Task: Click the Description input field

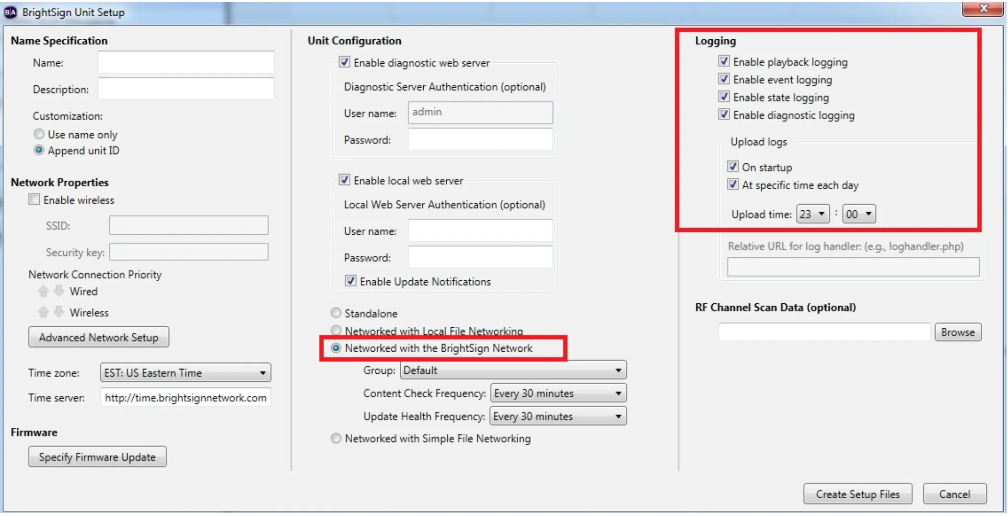Action: pyautogui.click(x=186, y=89)
